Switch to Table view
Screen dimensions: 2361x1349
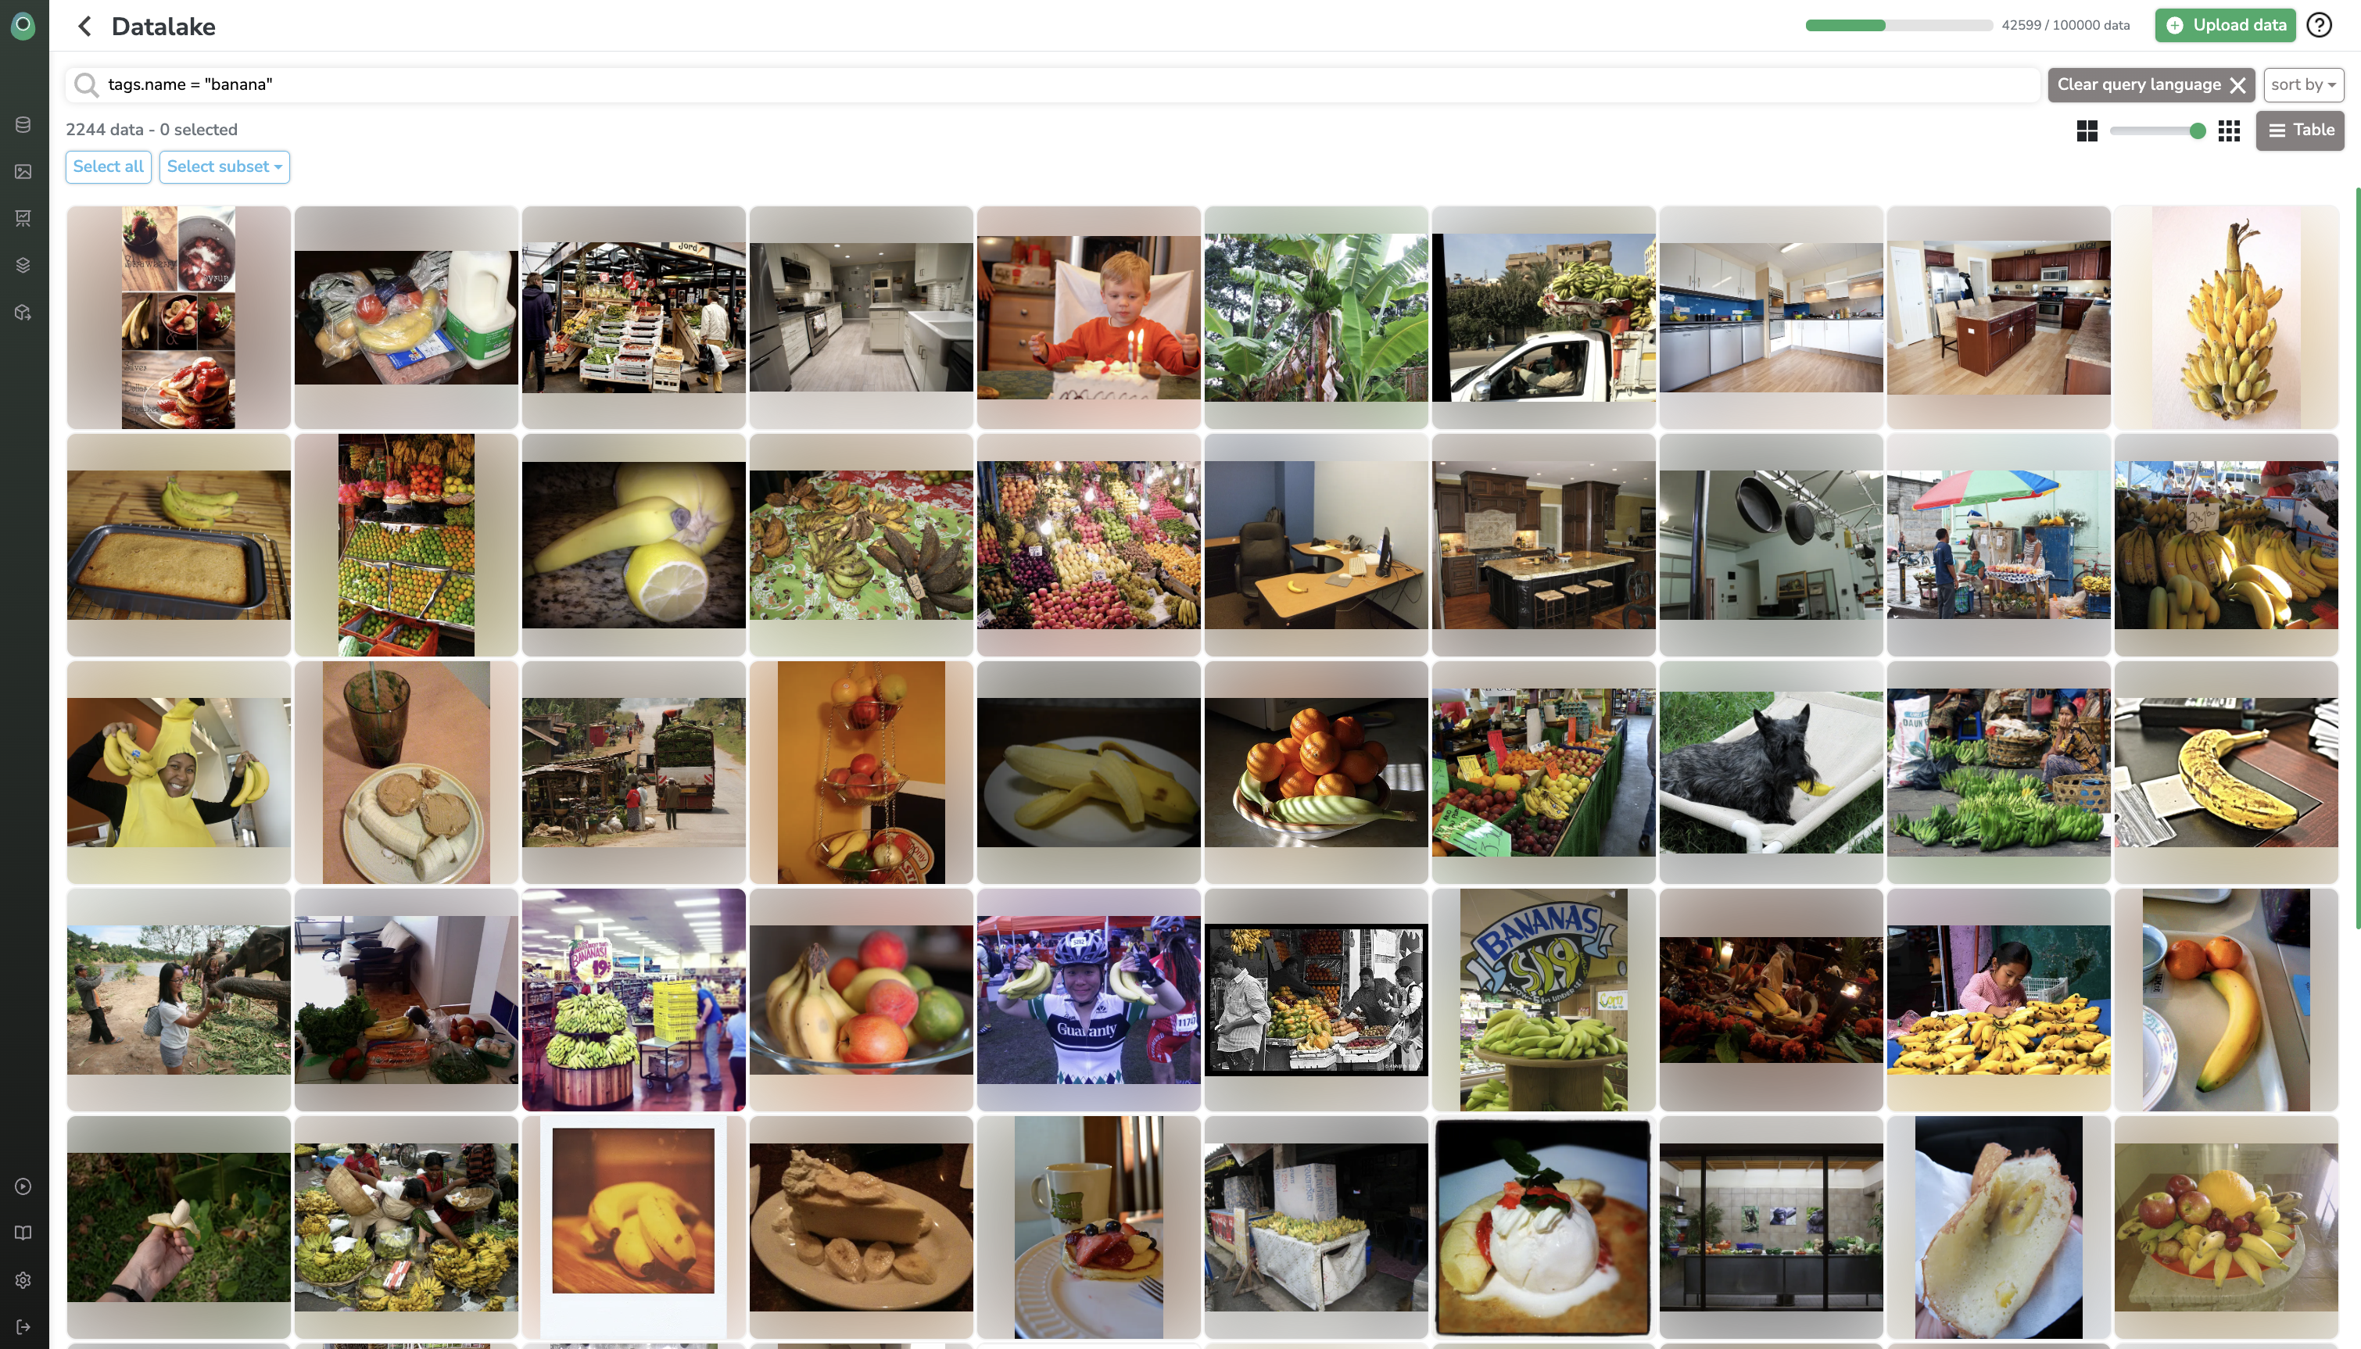click(x=2300, y=131)
